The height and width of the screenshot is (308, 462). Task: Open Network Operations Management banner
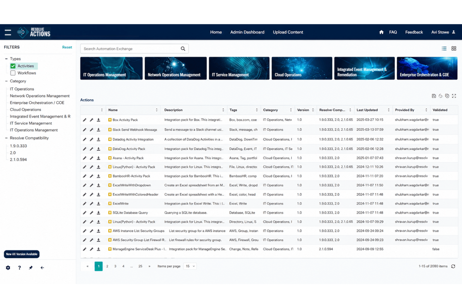pos(175,68)
